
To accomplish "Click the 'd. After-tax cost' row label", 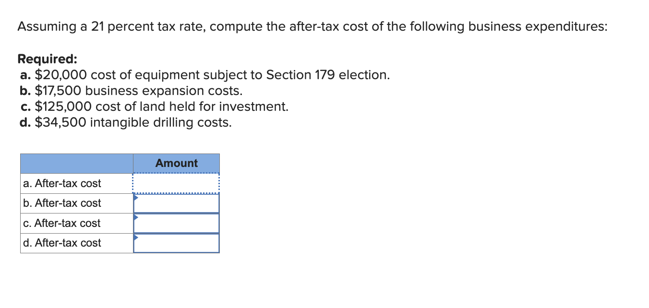I will point(62,243).
